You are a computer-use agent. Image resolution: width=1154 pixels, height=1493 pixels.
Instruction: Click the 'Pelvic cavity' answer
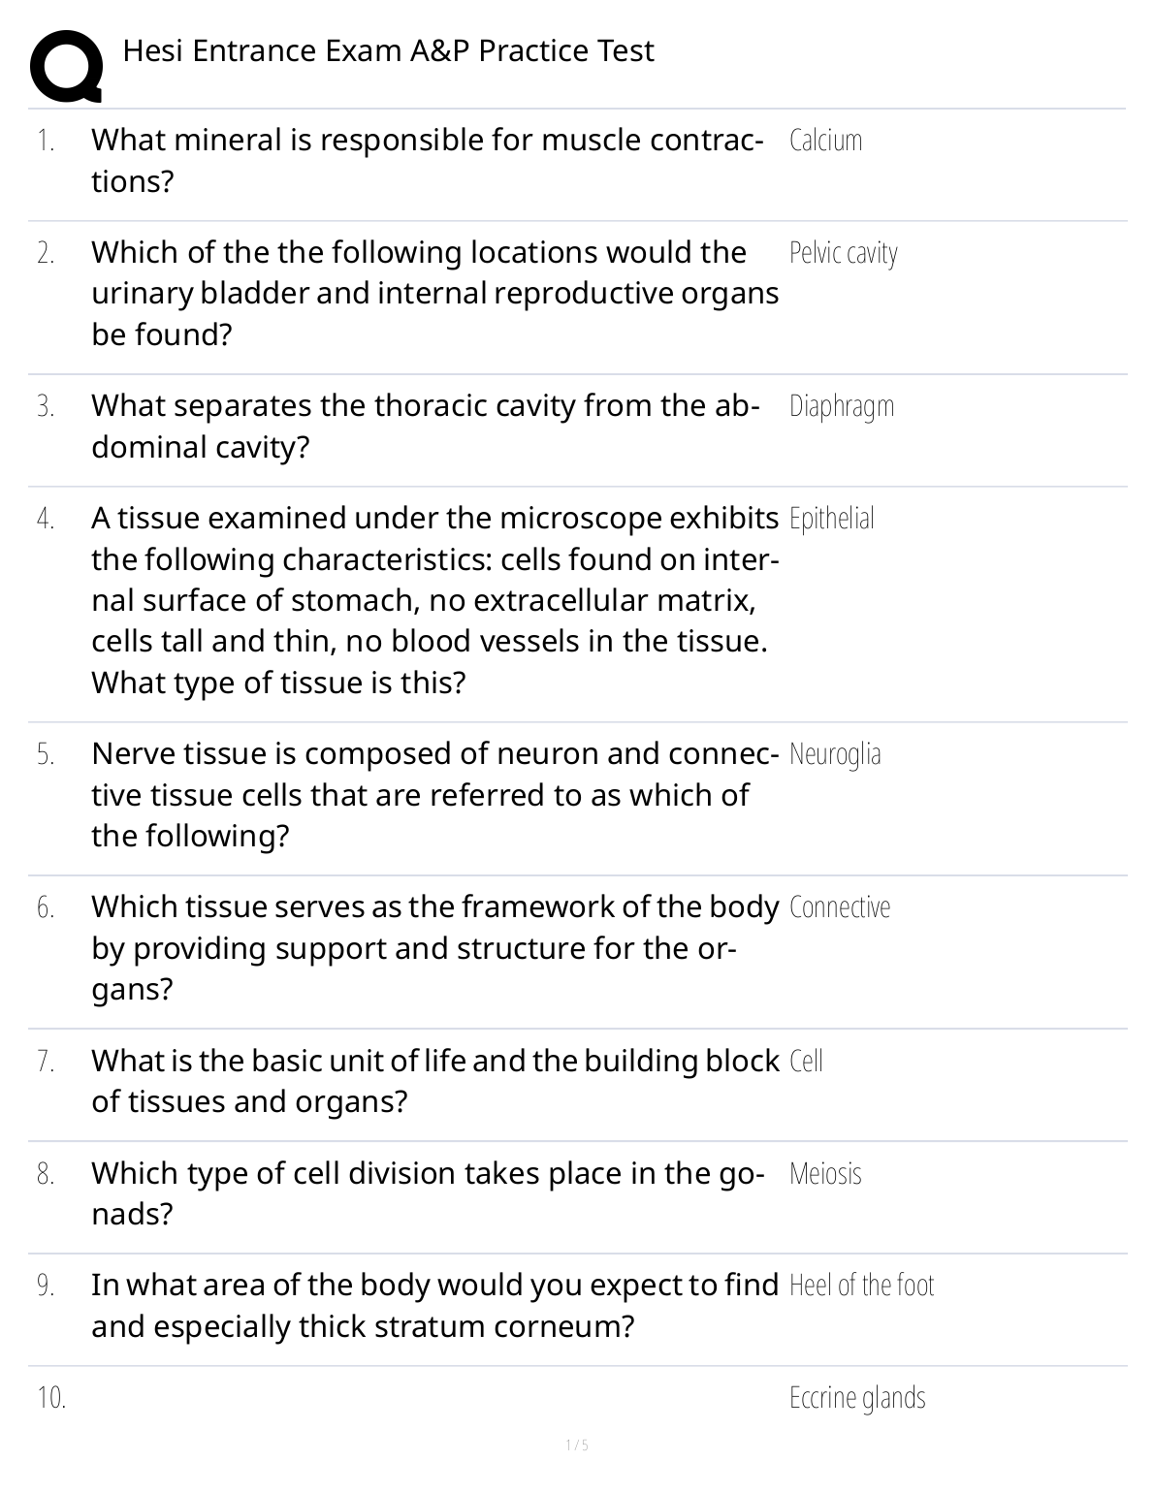coord(843,253)
